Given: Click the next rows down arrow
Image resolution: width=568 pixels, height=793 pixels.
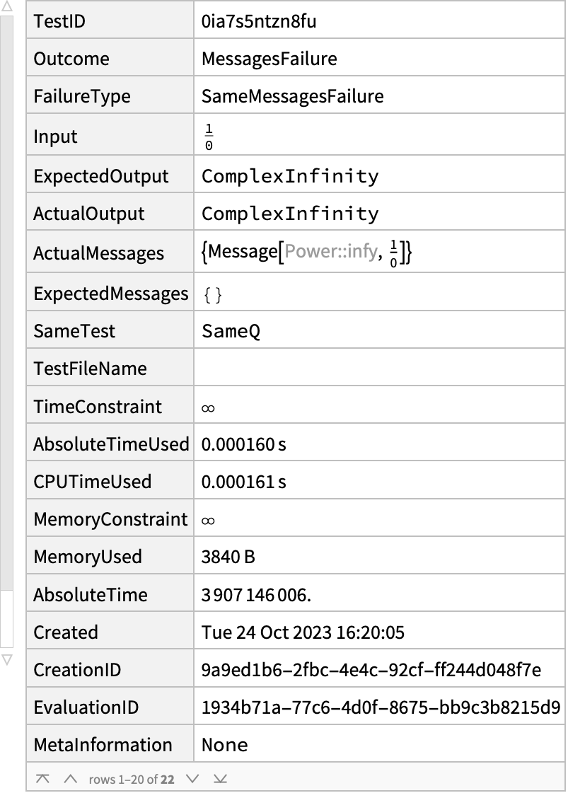Looking at the screenshot, I should [x=192, y=779].
